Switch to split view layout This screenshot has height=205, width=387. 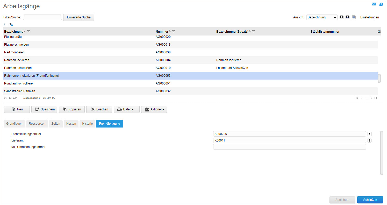347,17
